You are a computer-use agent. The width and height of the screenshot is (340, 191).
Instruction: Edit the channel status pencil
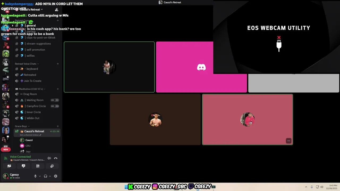[40, 135]
